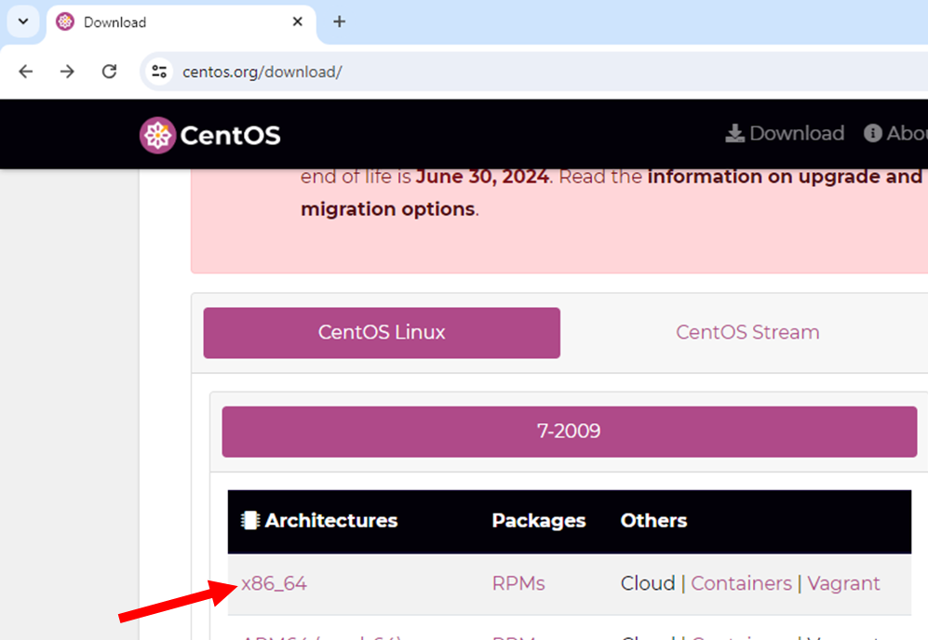Screen dimensions: 928x640
Task: Open the tab search dropdown arrow
Action: pyautogui.click(x=23, y=22)
